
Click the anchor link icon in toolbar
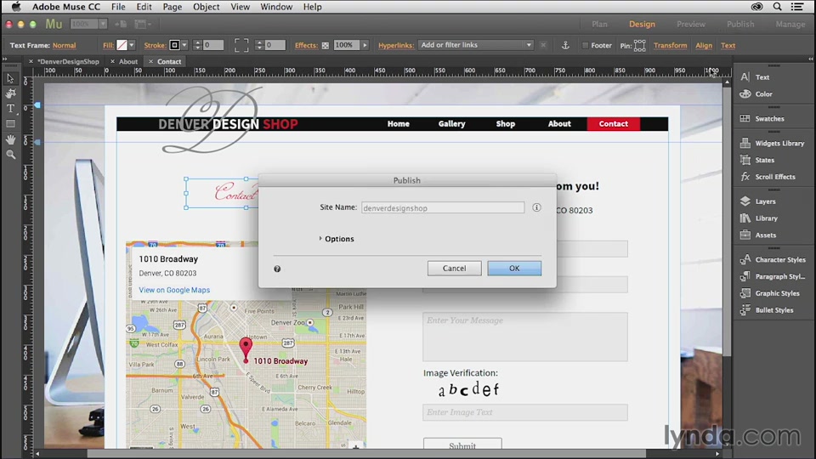(x=566, y=45)
